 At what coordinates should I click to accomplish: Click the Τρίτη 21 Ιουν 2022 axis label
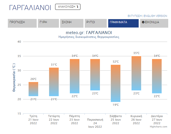point(33,120)
